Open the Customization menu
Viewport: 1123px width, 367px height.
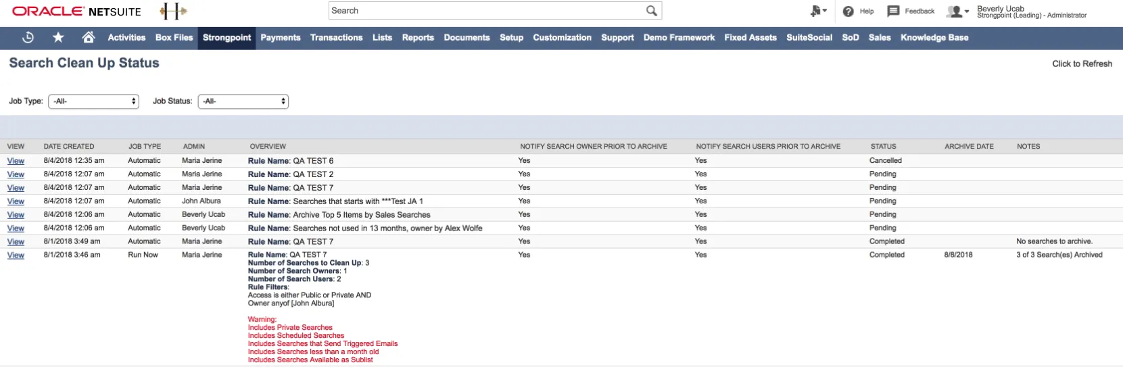(562, 38)
